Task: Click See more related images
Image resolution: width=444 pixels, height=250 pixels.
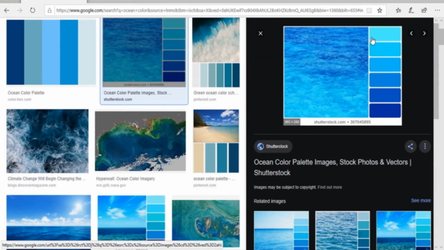Action: (421, 201)
